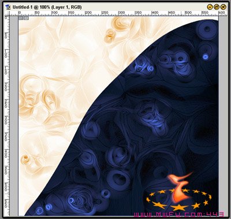
Task: Click the document icon in the title bar
Action: click(8, 7)
